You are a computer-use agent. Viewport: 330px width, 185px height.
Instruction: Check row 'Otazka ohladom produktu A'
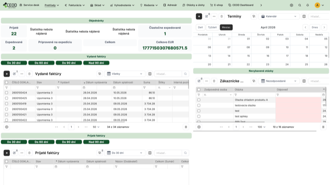[198, 100]
